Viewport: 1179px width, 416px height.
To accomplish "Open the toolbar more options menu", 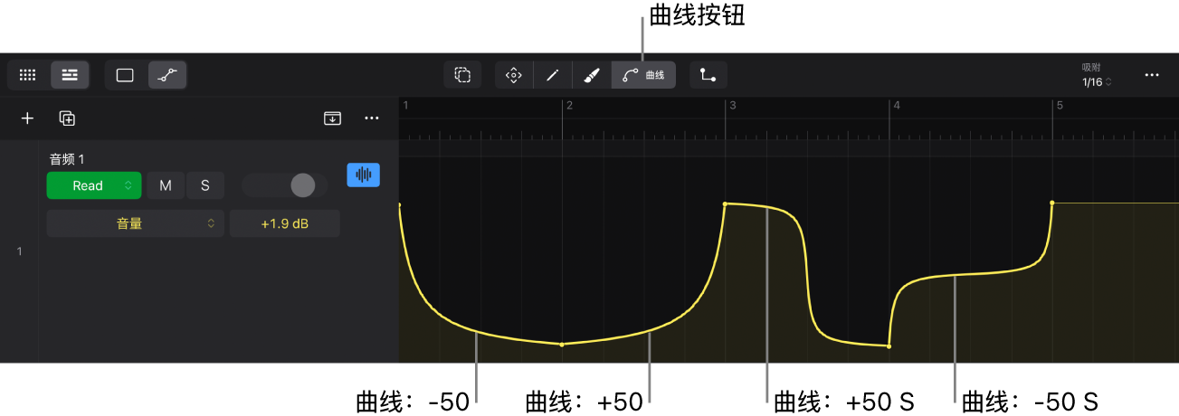I will (x=1152, y=75).
